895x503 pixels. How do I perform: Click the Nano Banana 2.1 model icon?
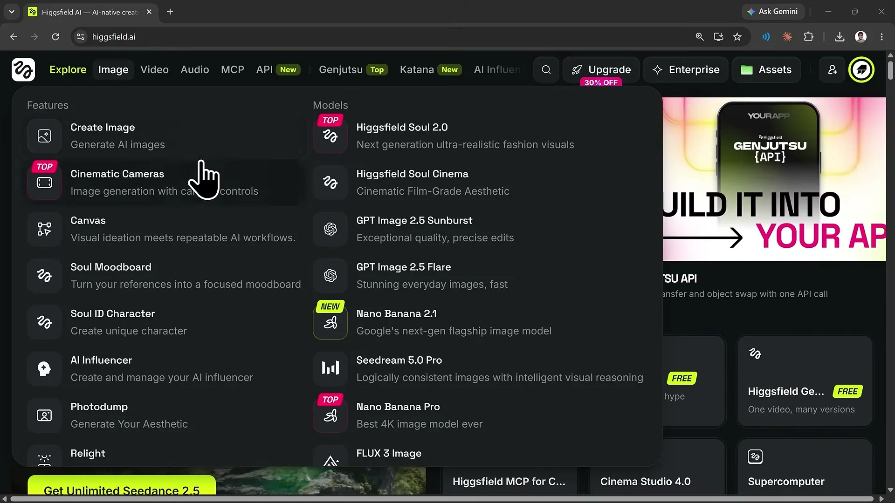(x=330, y=322)
